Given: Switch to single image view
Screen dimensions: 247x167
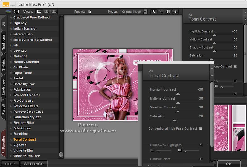Looking at the screenshot, I should coord(40,12).
